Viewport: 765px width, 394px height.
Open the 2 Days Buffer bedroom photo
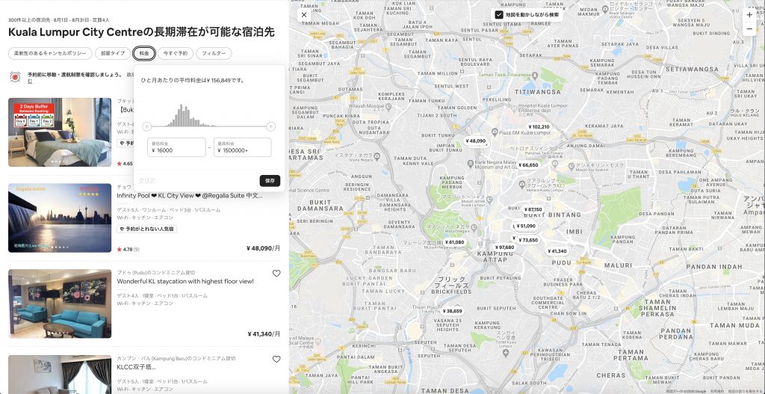coord(60,132)
